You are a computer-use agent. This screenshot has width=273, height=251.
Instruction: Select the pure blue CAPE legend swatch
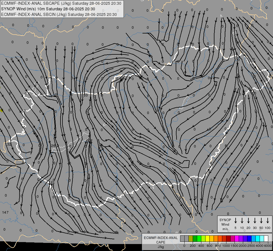point(249,238)
